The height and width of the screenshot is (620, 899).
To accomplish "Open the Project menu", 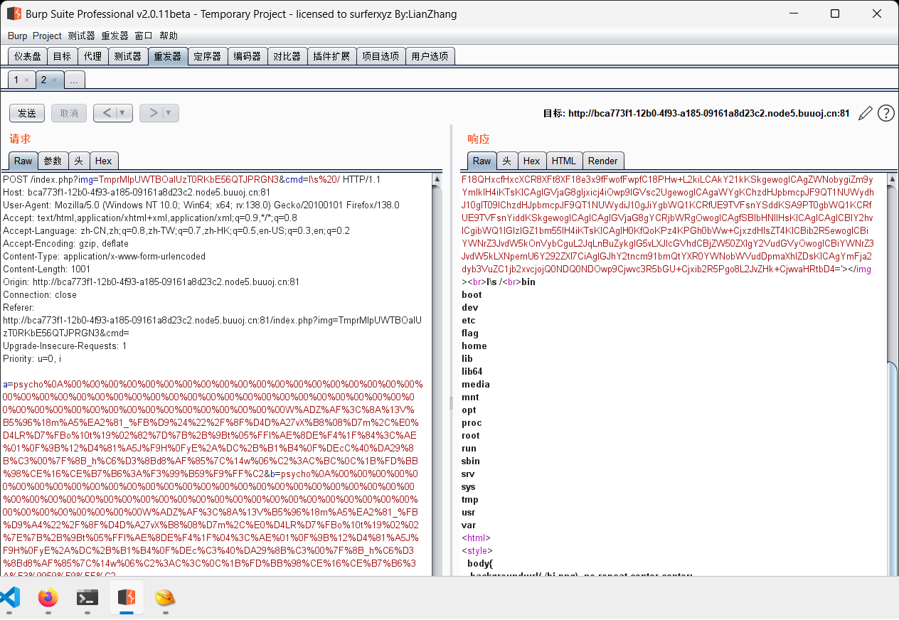I will click(47, 36).
